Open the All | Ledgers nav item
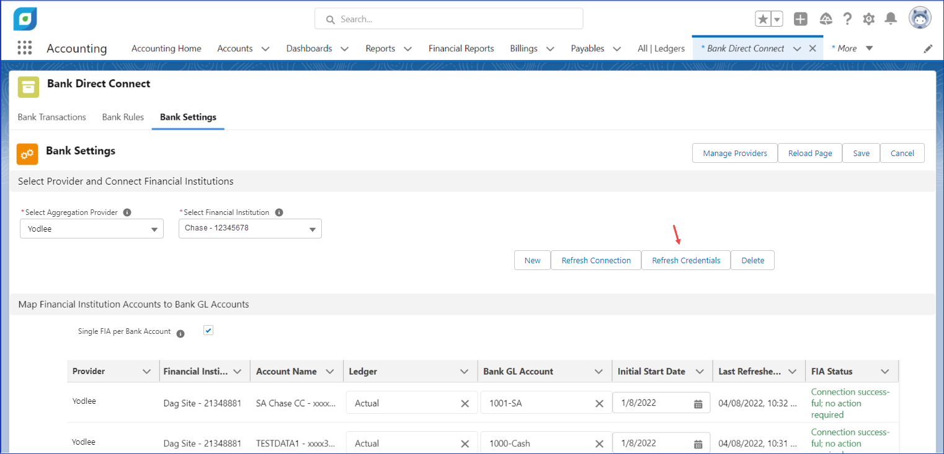This screenshot has width=944, height=454. point(661,48)
